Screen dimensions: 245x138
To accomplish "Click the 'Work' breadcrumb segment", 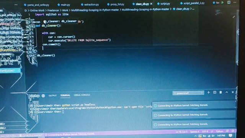I will tap(65, 10).
